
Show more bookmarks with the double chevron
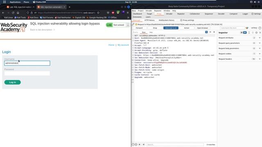[x=128, y=17]
